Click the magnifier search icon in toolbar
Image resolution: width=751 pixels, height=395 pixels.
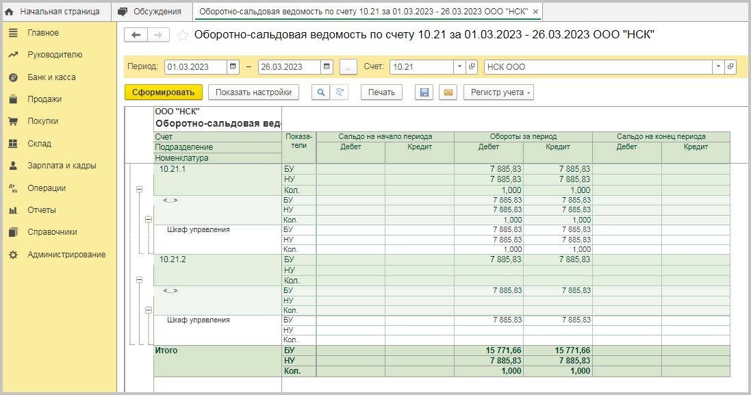[320, 92]
